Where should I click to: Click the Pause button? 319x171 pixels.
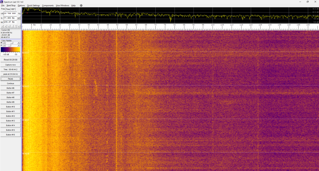click(10, 79)
